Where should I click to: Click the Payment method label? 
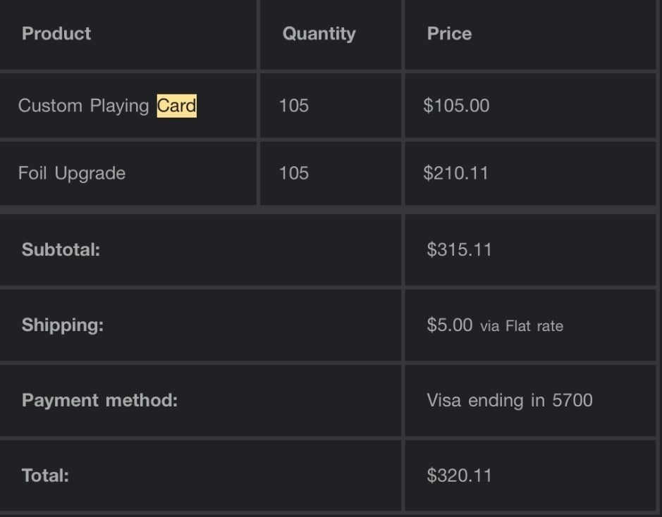coord(99,400)
